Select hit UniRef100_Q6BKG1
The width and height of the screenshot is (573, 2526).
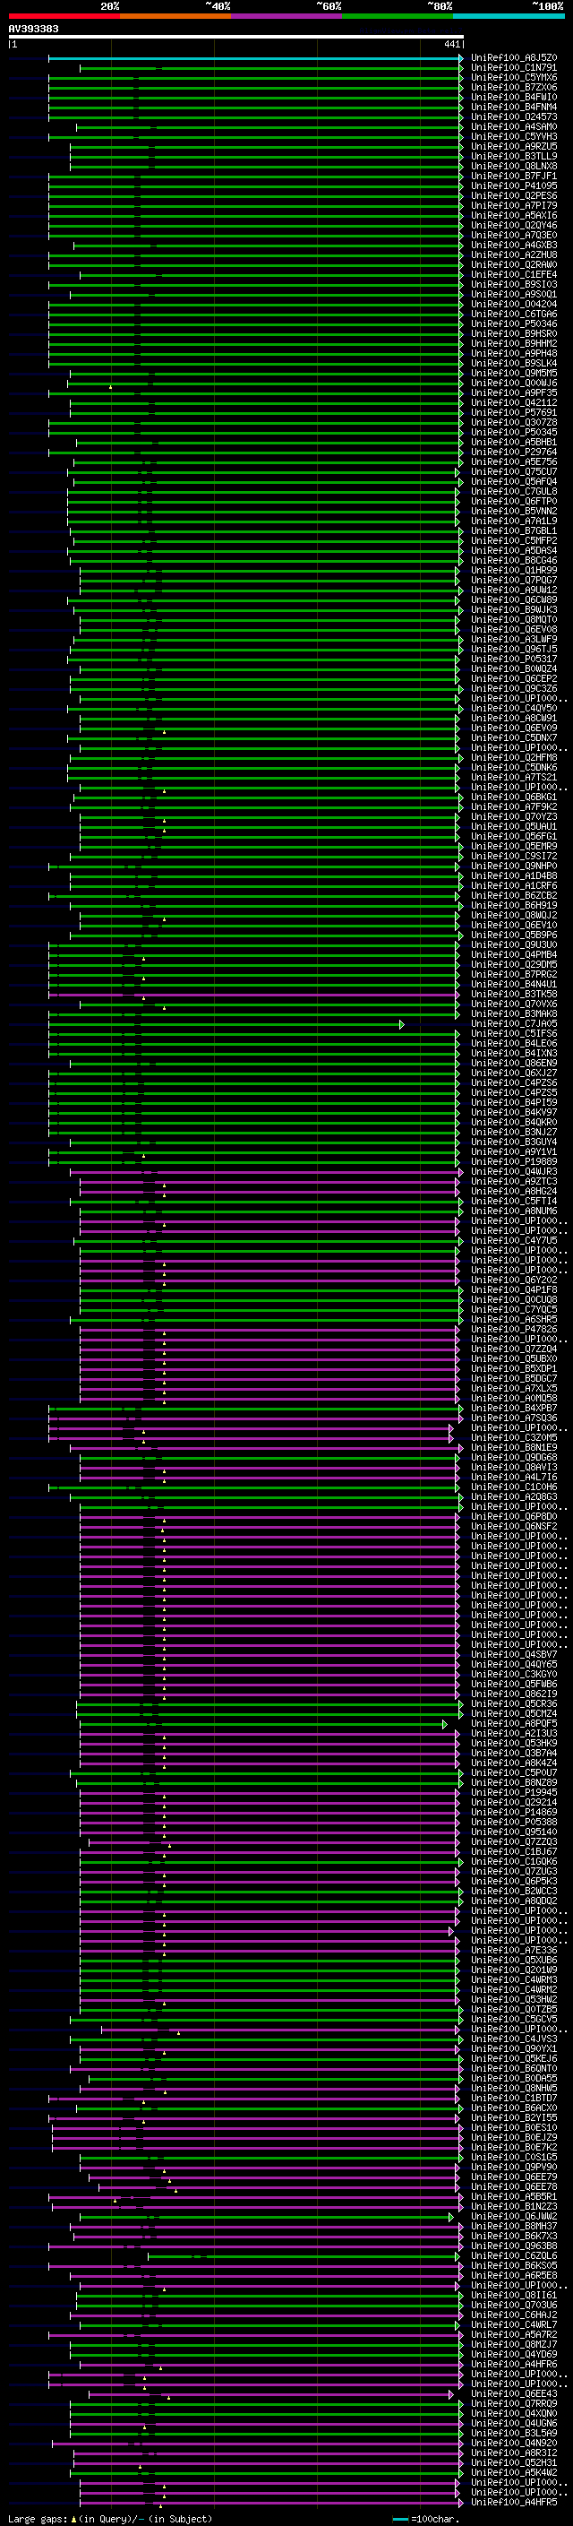[x=514, y=797]
